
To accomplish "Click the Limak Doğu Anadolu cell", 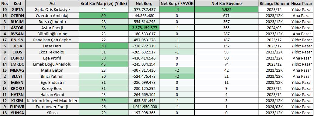I will click(x=52, y=64).
